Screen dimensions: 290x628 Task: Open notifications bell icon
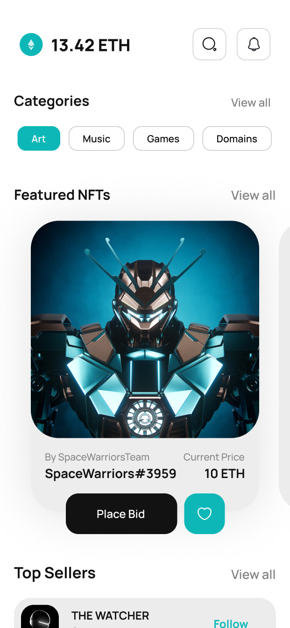tap(254, 44)
